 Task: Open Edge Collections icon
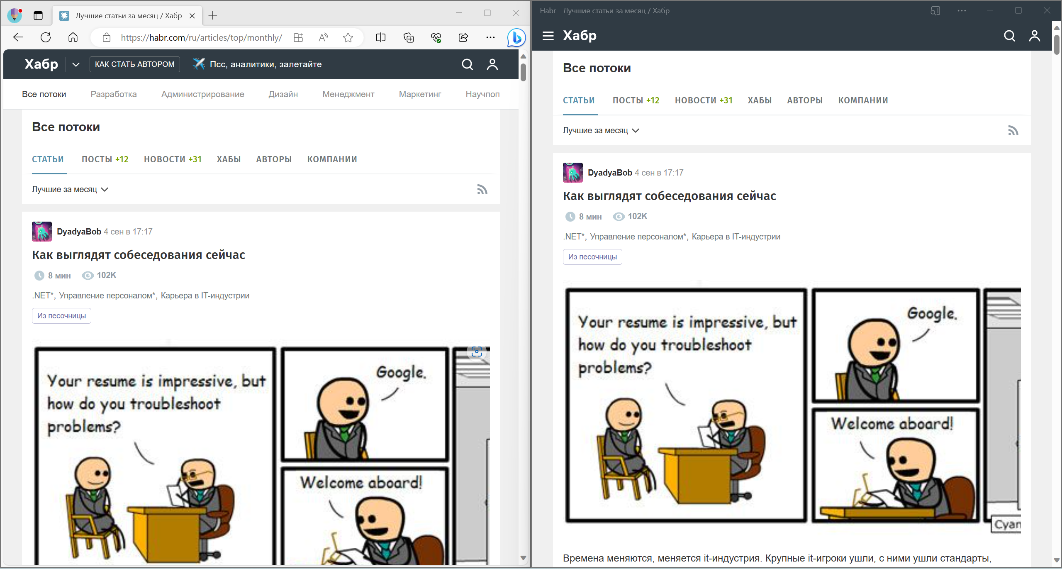coord(409,38)
